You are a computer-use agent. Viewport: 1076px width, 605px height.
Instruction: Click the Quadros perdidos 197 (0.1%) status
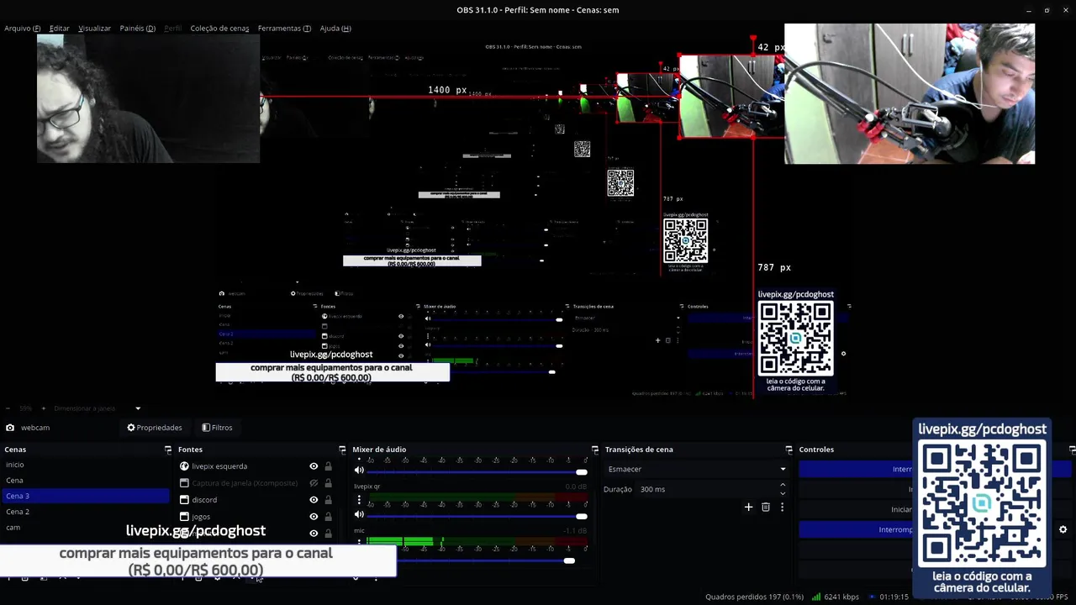[x=754, y=597]
